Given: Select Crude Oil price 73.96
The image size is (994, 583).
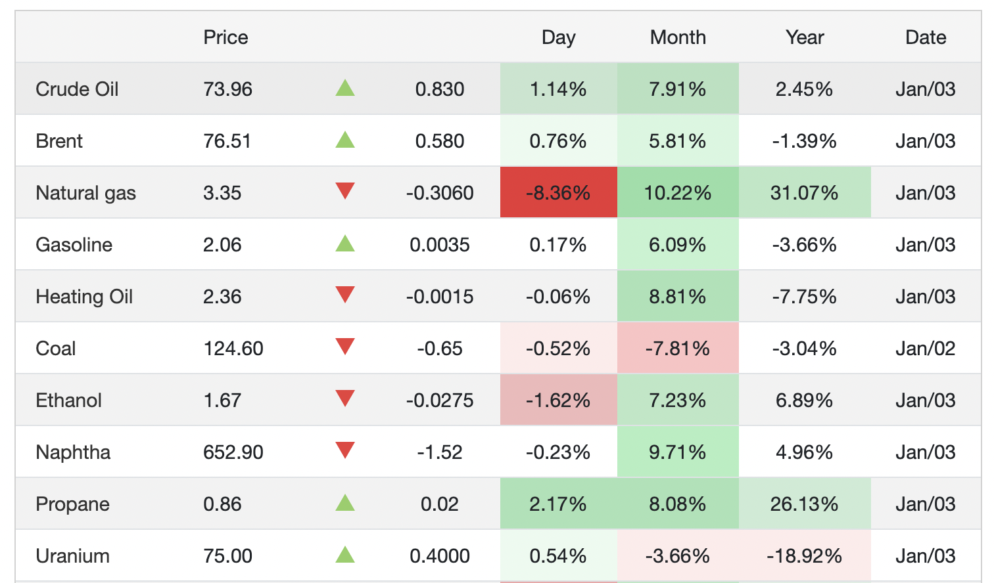Looking at the screenshot, I should click(227, 89).
